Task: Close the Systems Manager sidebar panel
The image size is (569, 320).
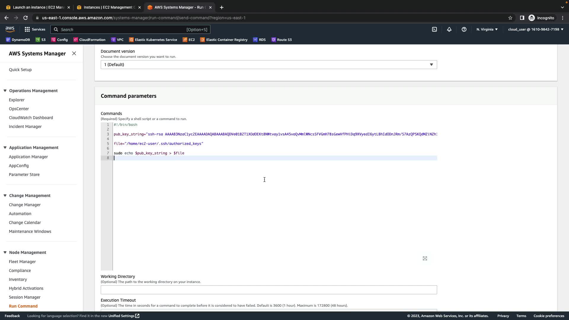Action: [74, 53]
